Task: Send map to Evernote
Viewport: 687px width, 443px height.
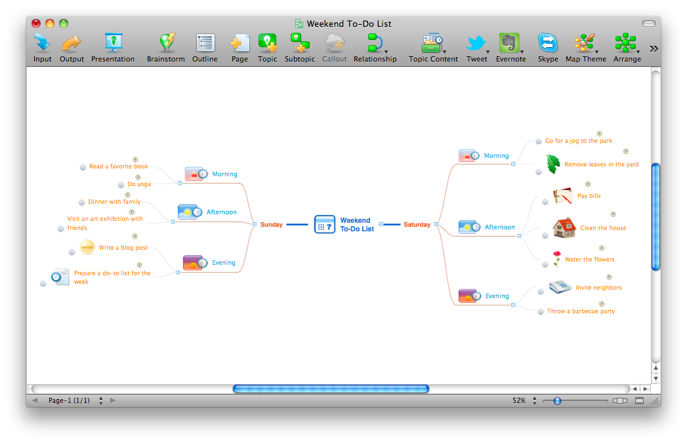Action: [x=510, y=43]
